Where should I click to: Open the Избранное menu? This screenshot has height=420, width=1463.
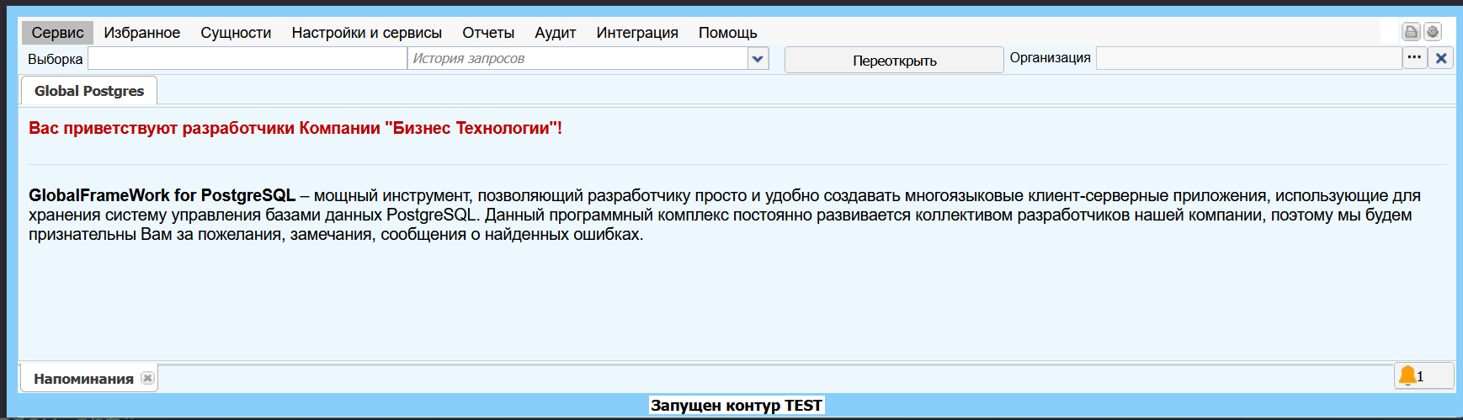(141, 33)
